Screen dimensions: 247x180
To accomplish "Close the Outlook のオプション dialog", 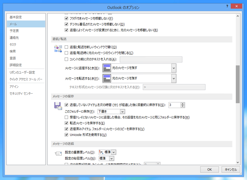I will 236,6.
